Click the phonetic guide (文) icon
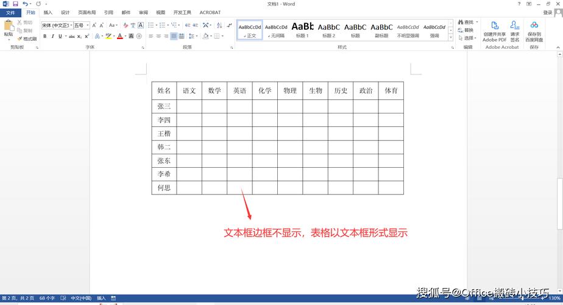The height and width of the screenshot is (305, 563). click(x=133, y=25)
